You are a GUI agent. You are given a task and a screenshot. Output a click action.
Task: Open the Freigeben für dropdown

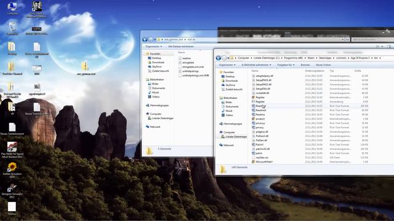(x=286, y=65)
